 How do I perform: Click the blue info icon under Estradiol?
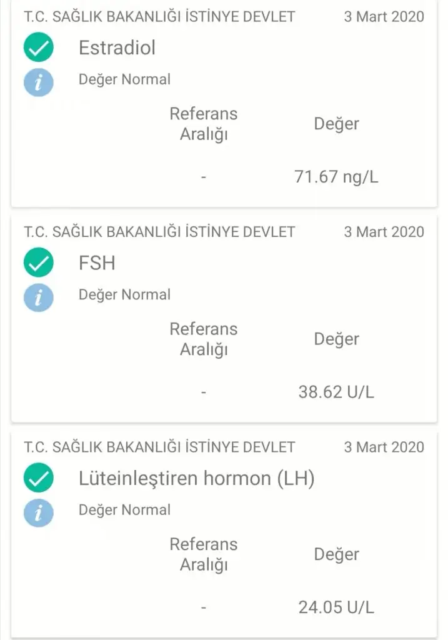point(39,82)
